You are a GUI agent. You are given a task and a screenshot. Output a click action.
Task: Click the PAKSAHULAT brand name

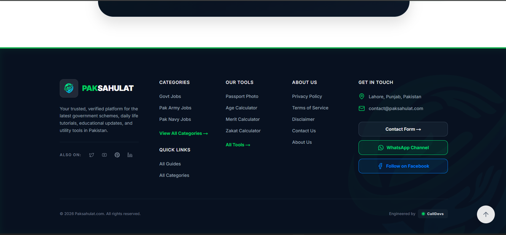coord(108,88)
